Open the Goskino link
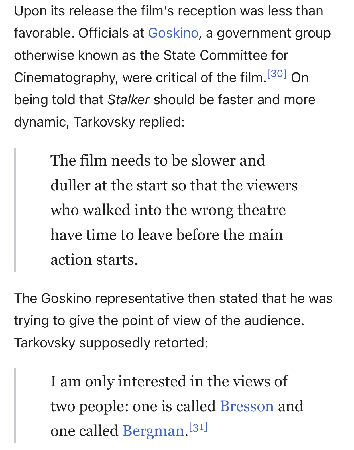 pos(173,33)
